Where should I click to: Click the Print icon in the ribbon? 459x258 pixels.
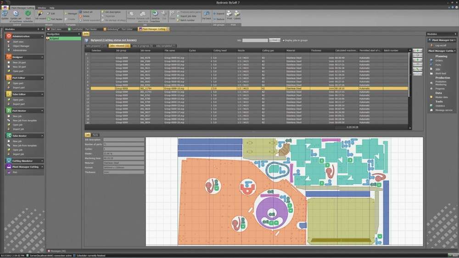[229, 15]
